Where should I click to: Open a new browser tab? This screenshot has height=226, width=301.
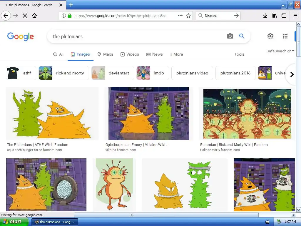point(71,5)
